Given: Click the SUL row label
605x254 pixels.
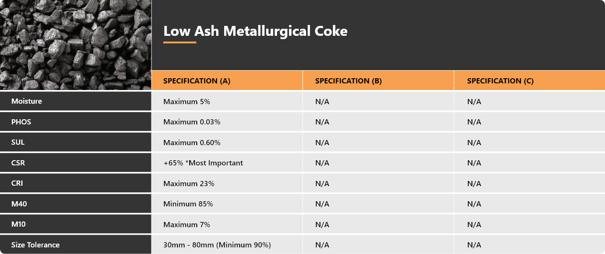Looking at the screenshot, I should pyautogui.click(x=18, y=142).
